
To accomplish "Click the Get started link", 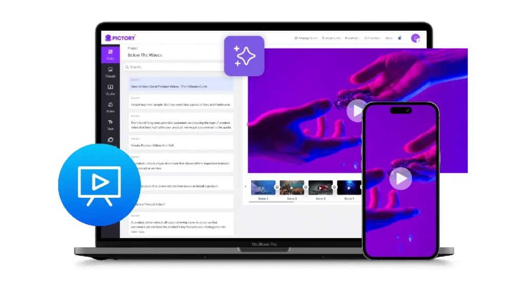I will [x=372, y=38].
